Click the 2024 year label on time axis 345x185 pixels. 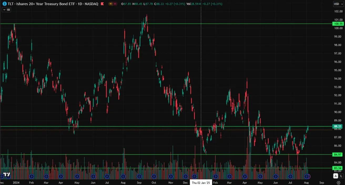[x=16, y=183]
